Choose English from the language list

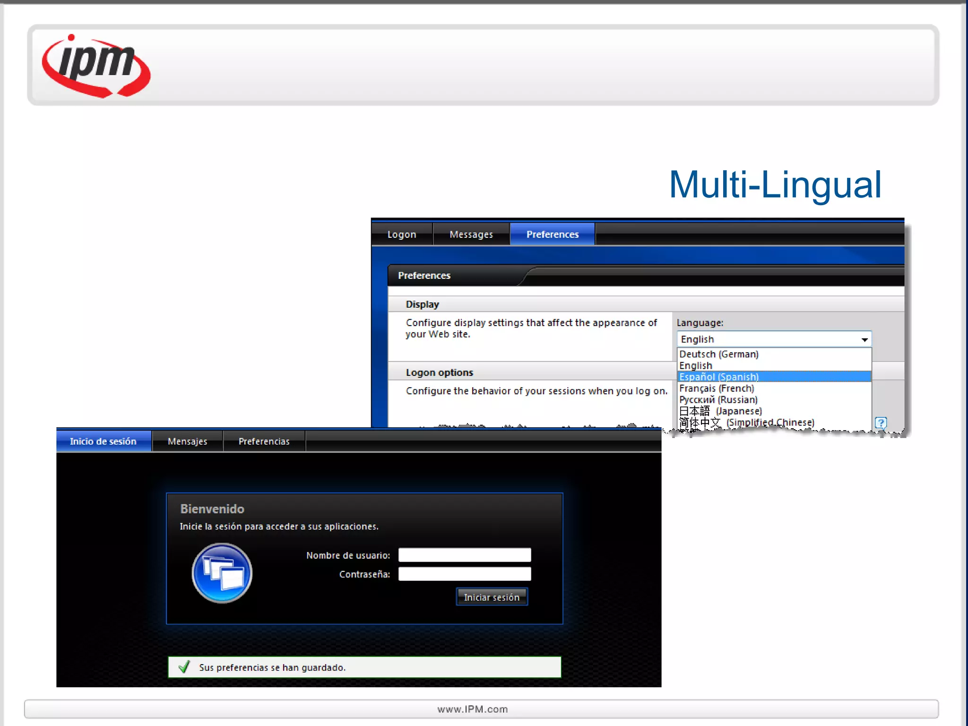click(774, 365)
